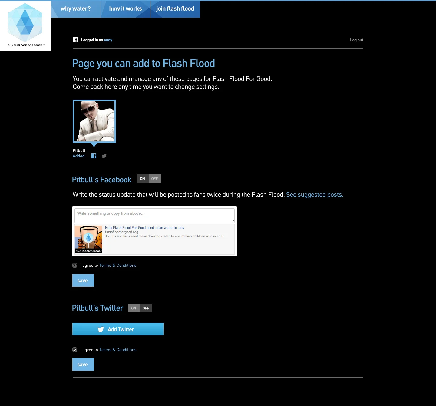The height and width of the screenshot is (406, 436).
Task: Click the Facebook icon beside "Logged in as"
Action: [x=75, y=40]
